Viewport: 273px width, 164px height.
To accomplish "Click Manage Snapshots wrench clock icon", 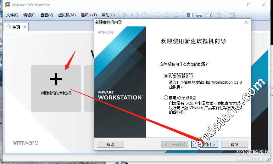I will [176, 15].
